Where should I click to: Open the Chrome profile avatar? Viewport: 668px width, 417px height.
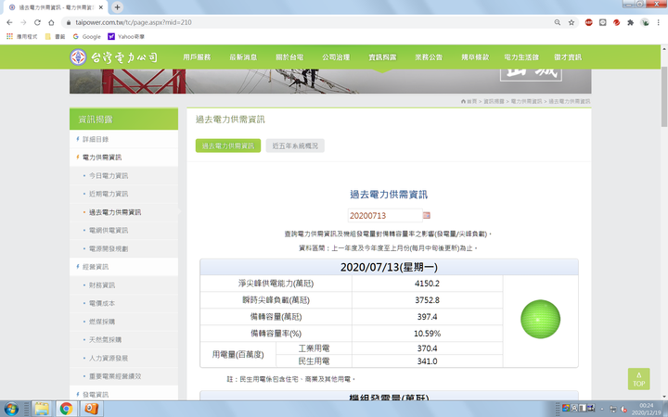[x=645, y=22]
